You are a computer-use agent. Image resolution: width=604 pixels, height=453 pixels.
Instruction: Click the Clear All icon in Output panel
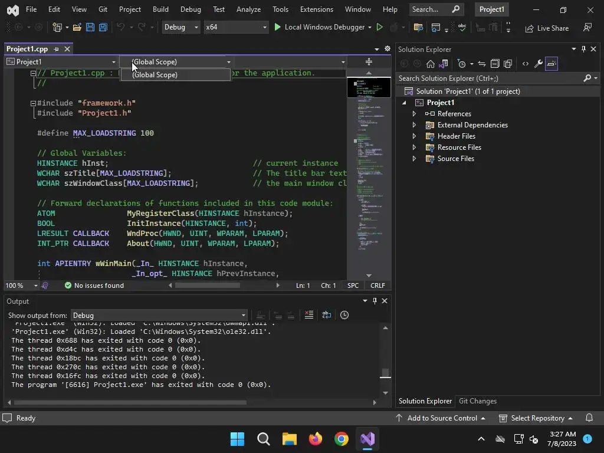[x=309, y=315]
